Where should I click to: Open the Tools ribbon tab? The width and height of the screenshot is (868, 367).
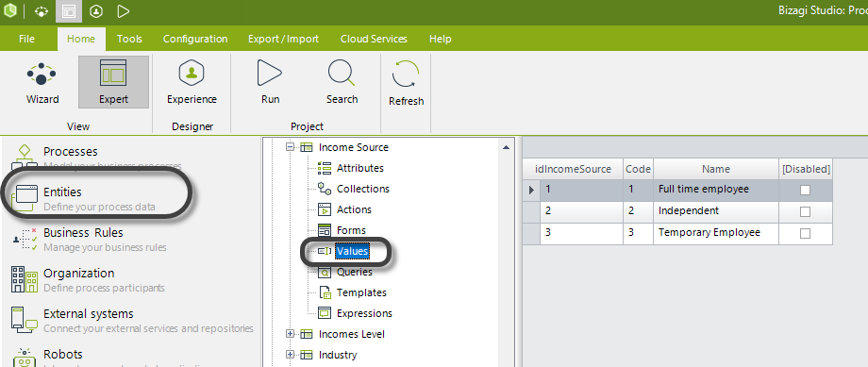(x=129, y=39)
